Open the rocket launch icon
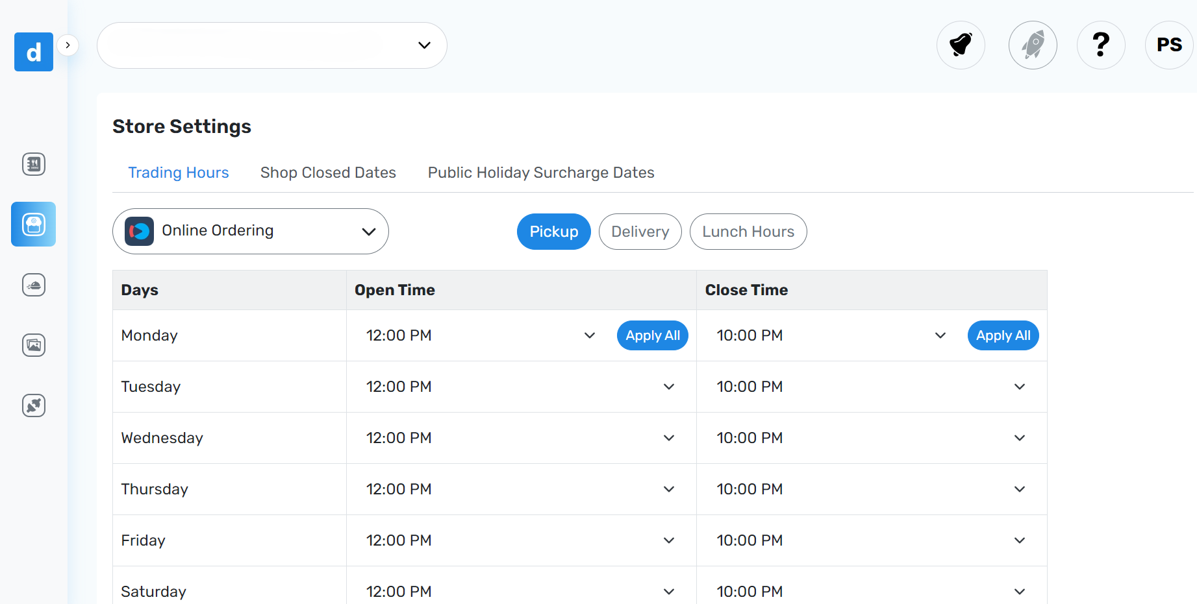Image resolution: width=1197 pixels, height=604 pixels. [x=1033, y=45]
